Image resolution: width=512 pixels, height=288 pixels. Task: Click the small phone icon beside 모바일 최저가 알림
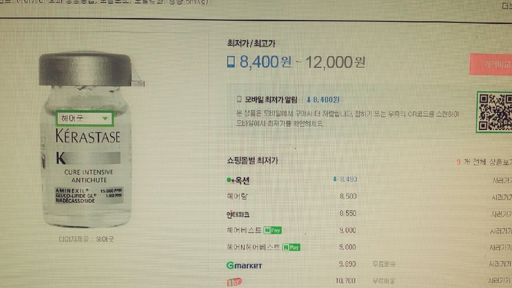tap(239, 99)
